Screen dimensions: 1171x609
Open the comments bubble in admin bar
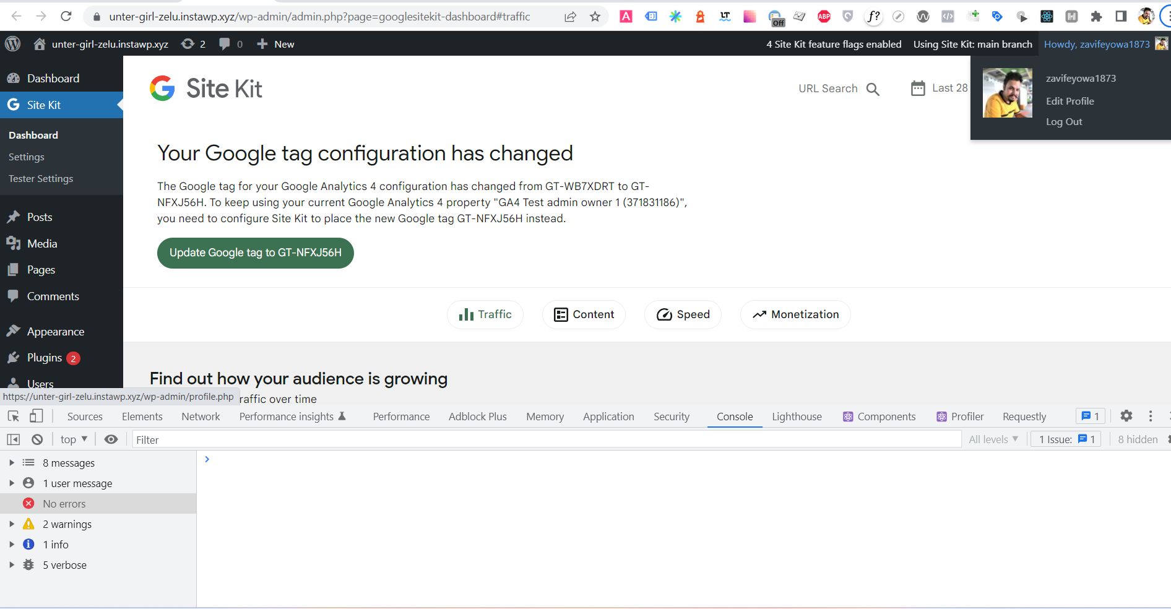pyautogui.click(x=224, y=43)
